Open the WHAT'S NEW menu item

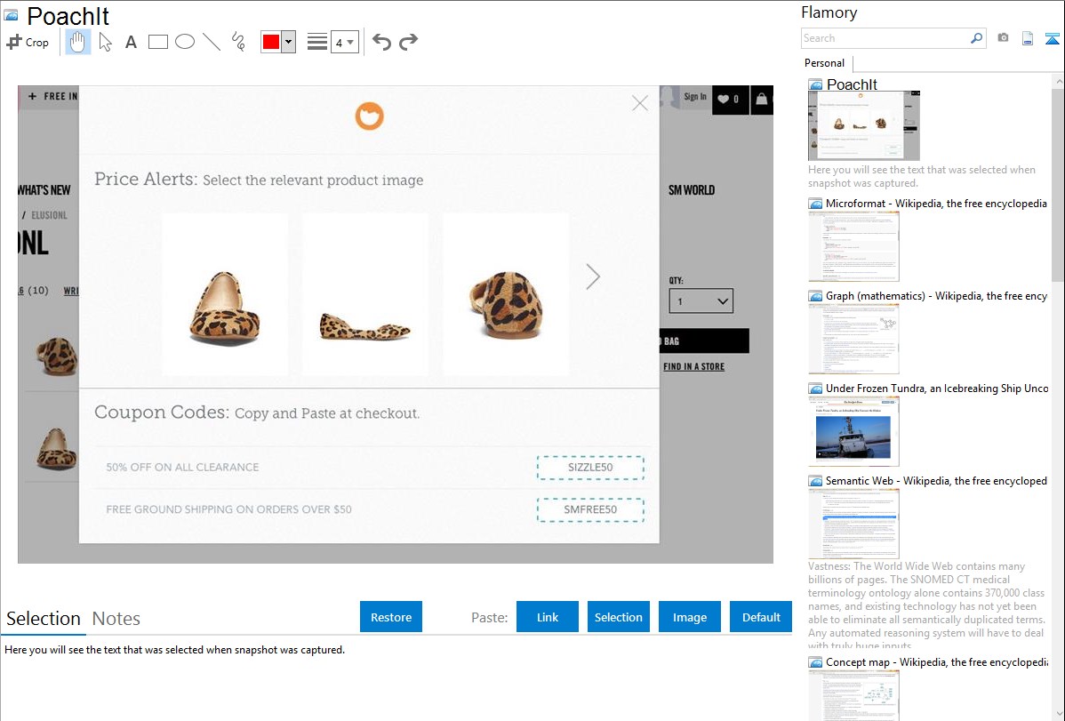tap(44, 190)
